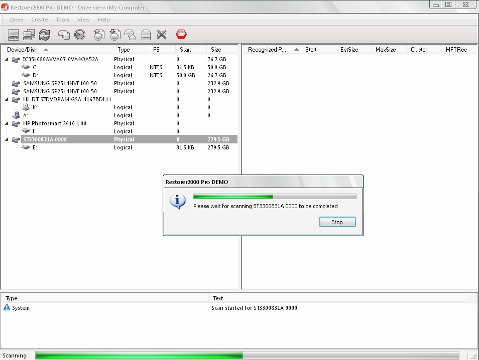Click the '76.7 GB' size cell
Image resolution: width=479 pixels, height=360 pixels.
pyautogui.click(x=216, y=59)
